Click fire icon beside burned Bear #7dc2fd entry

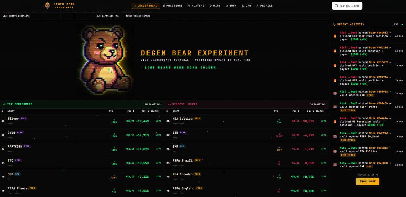point(335,51)
